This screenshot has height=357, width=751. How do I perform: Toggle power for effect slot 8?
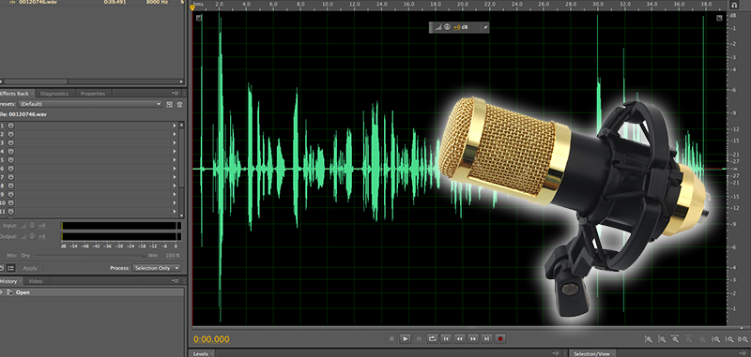click(10, 186)
